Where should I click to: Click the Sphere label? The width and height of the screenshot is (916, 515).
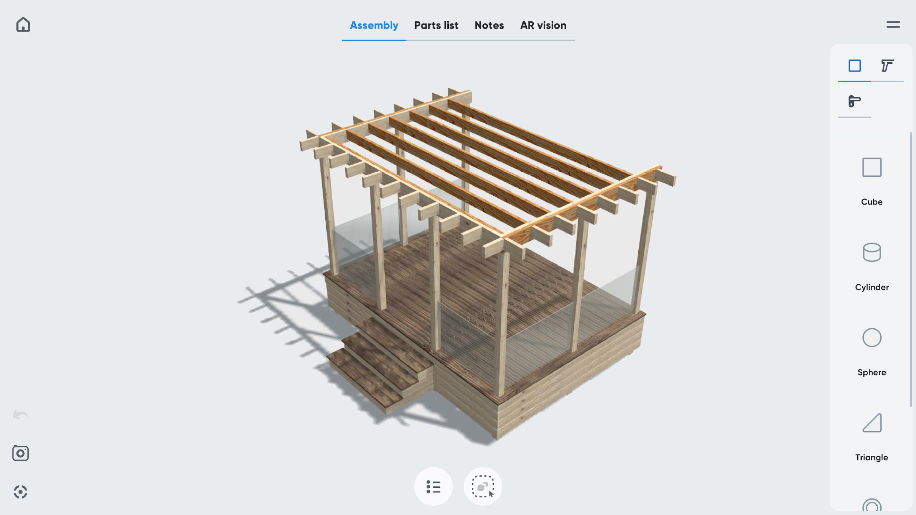(x=872, y=372)
